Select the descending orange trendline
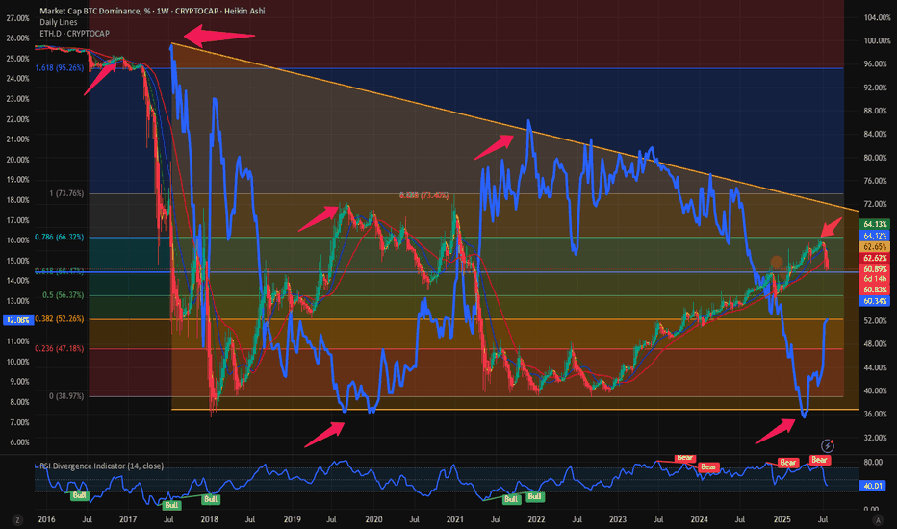Screen dimensions: 897x529 515,128
